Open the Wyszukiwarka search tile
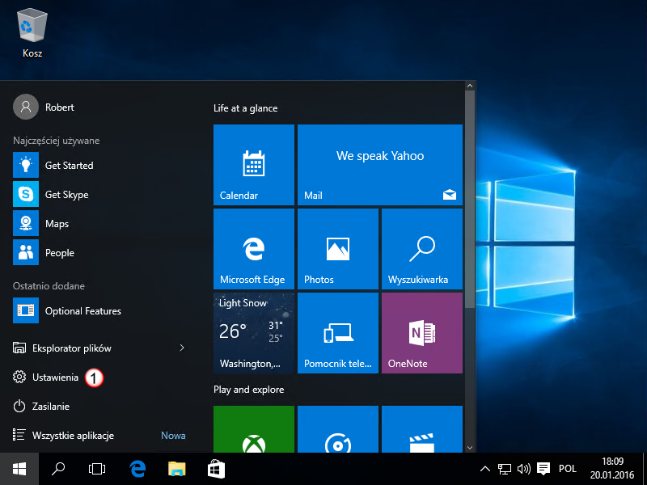 coord(422,249)
